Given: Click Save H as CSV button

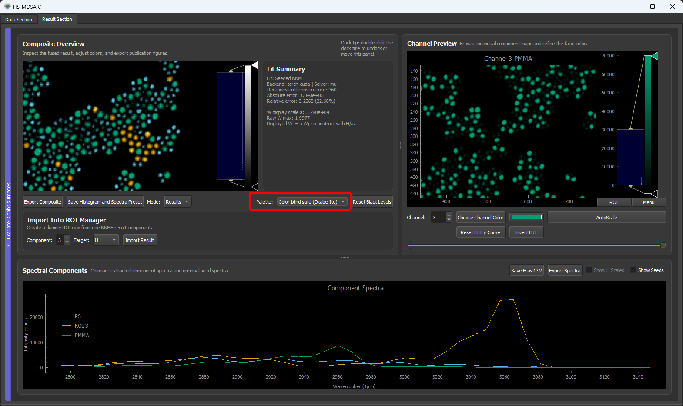Looking at the screenshot, I should tap(526, 271).
